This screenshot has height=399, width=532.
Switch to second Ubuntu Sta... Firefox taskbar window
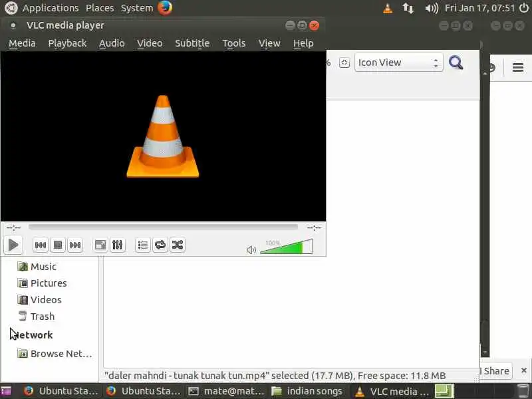coord(144,391)
